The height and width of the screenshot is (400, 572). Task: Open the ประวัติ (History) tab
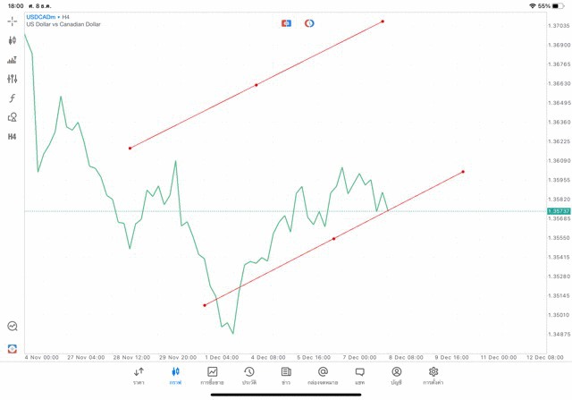(248, 375)
